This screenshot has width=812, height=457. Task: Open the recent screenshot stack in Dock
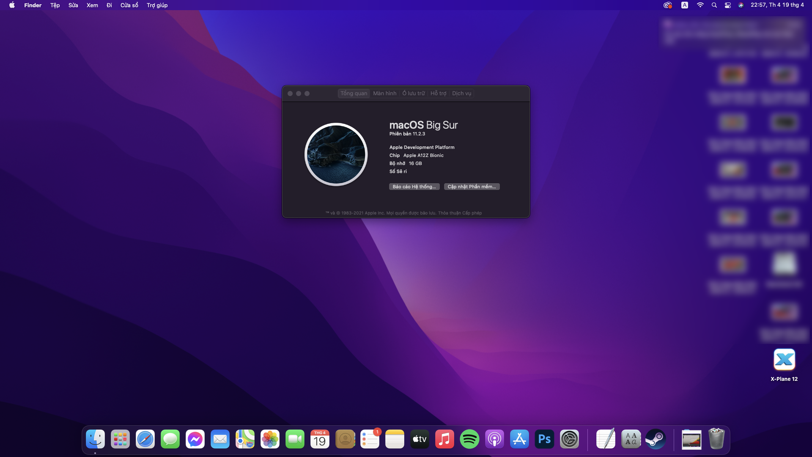click(691, 439)
